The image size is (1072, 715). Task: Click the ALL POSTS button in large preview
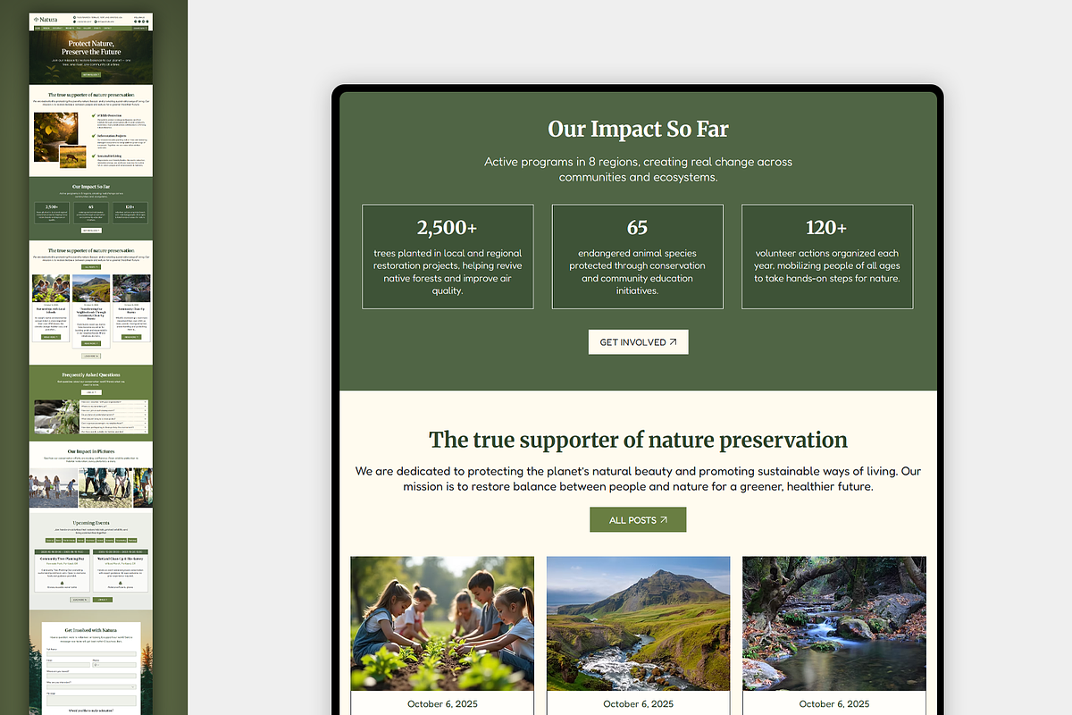point(638,519)
